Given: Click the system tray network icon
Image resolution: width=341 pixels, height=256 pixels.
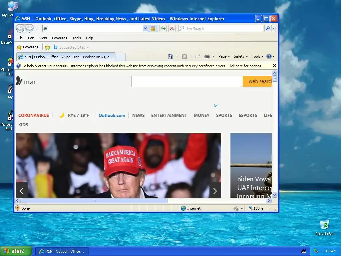Looking at the screenshot, I should [x=316, y=251].
